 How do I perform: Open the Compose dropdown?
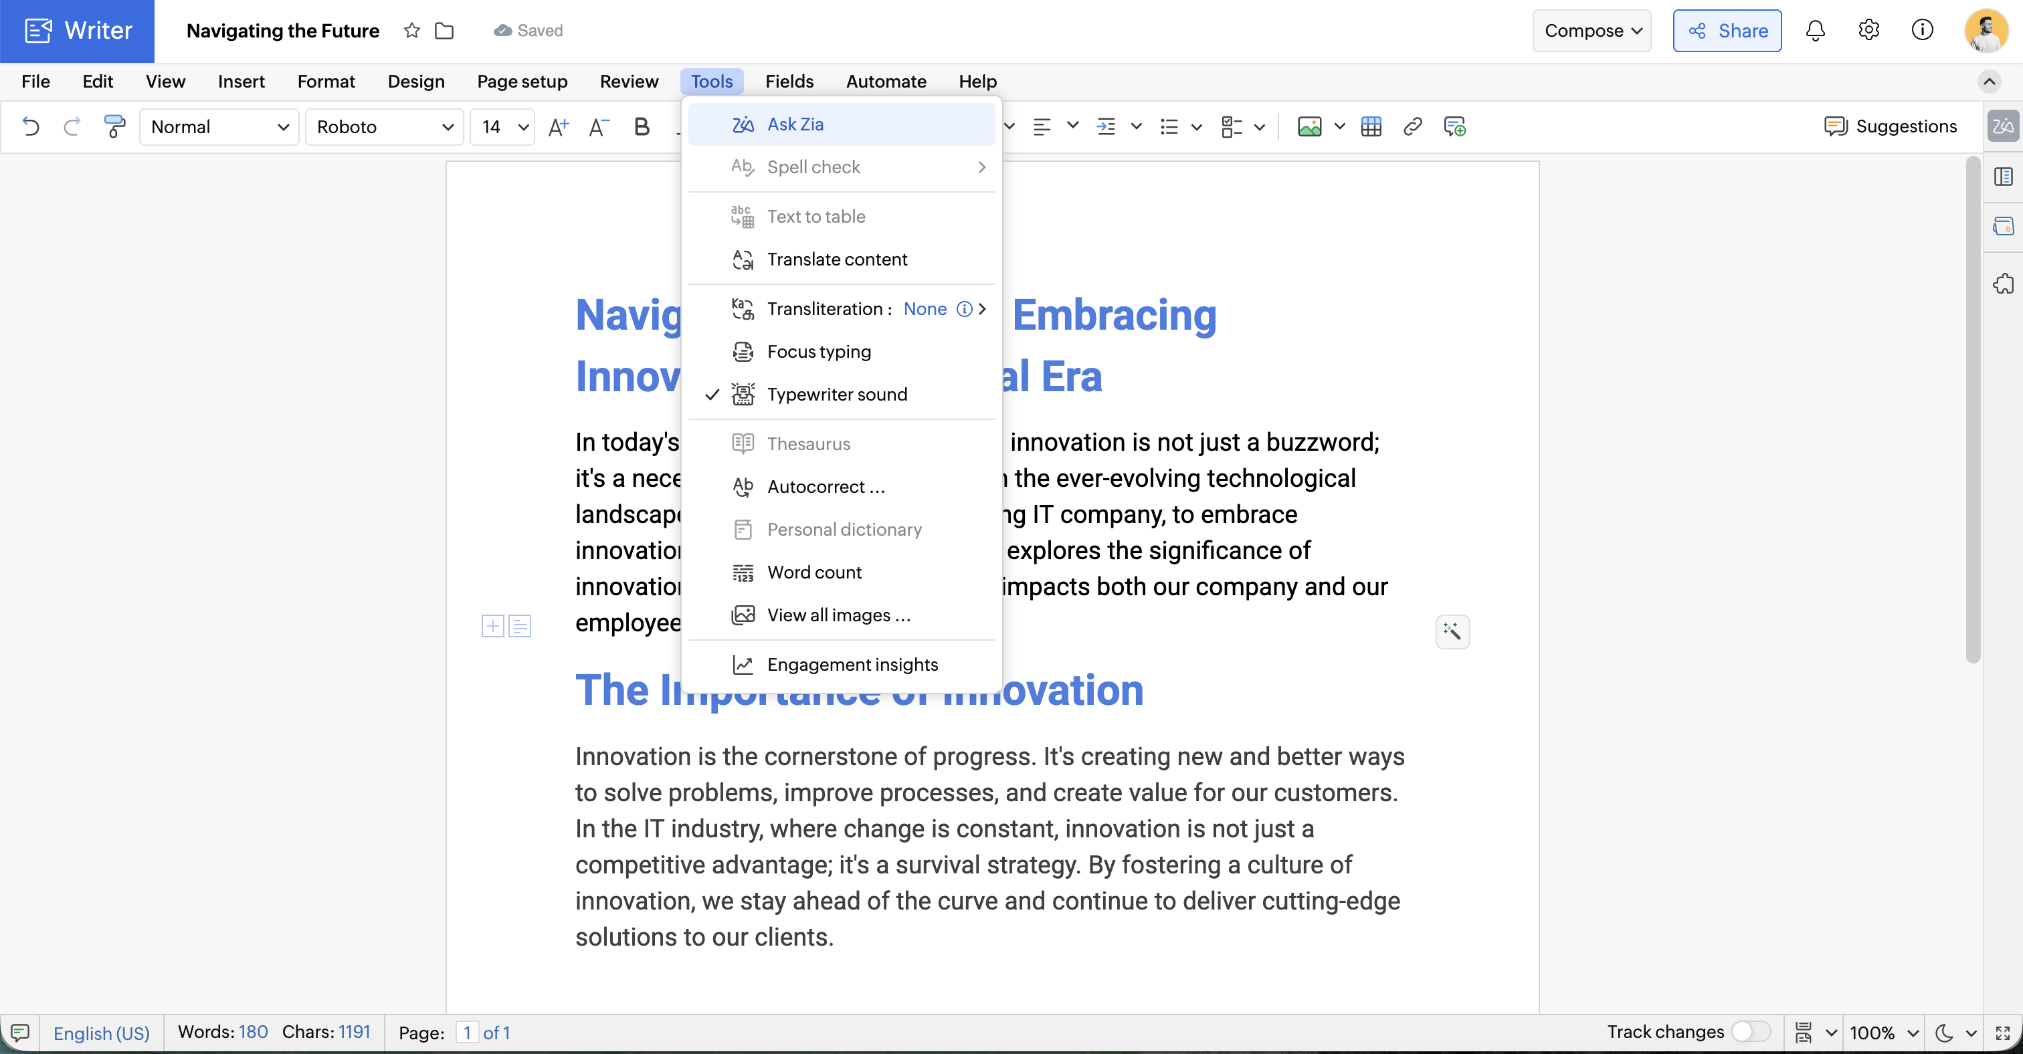point(1592,31)
